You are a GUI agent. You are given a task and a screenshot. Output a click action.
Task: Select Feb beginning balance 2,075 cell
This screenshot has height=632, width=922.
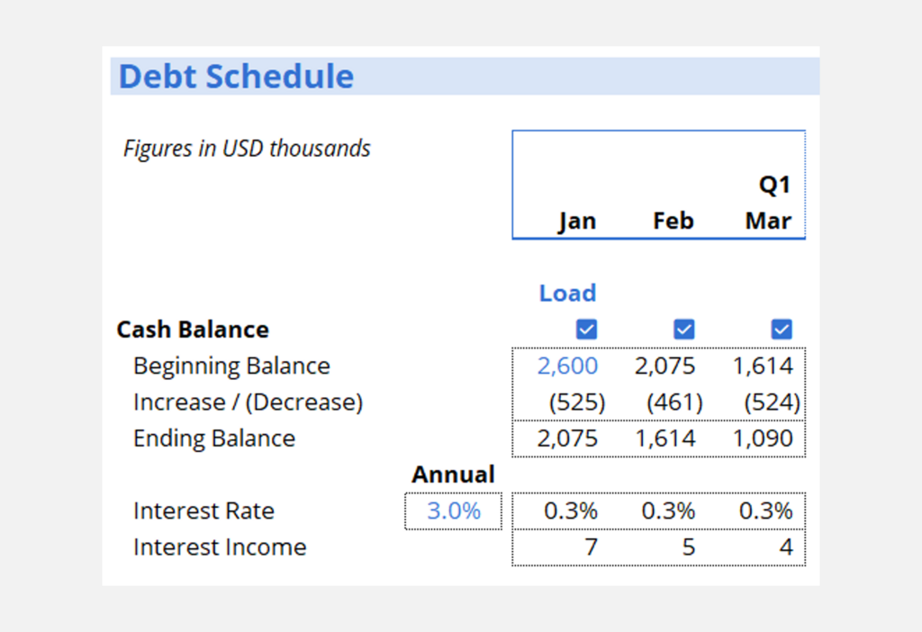(x=664, y=366)
